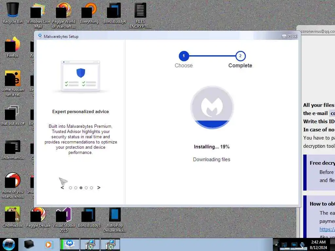Click the Malwarebytes logo in setup title bar
The width and height of the screenshot is (335, 251).
40,36
